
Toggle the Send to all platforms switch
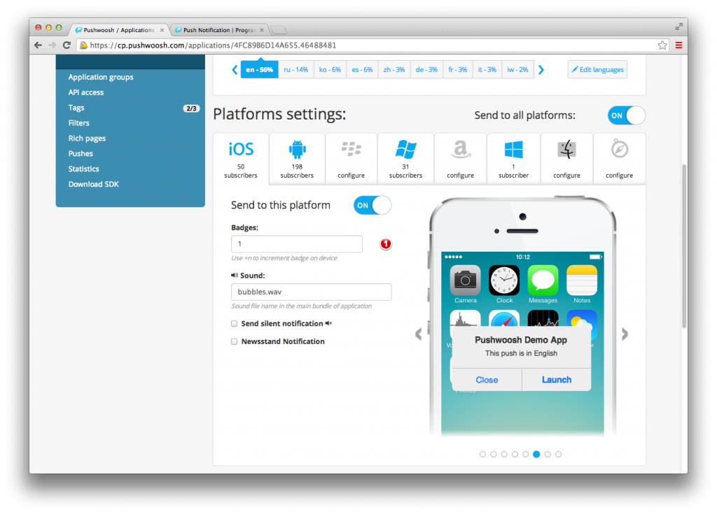point(626,115)
